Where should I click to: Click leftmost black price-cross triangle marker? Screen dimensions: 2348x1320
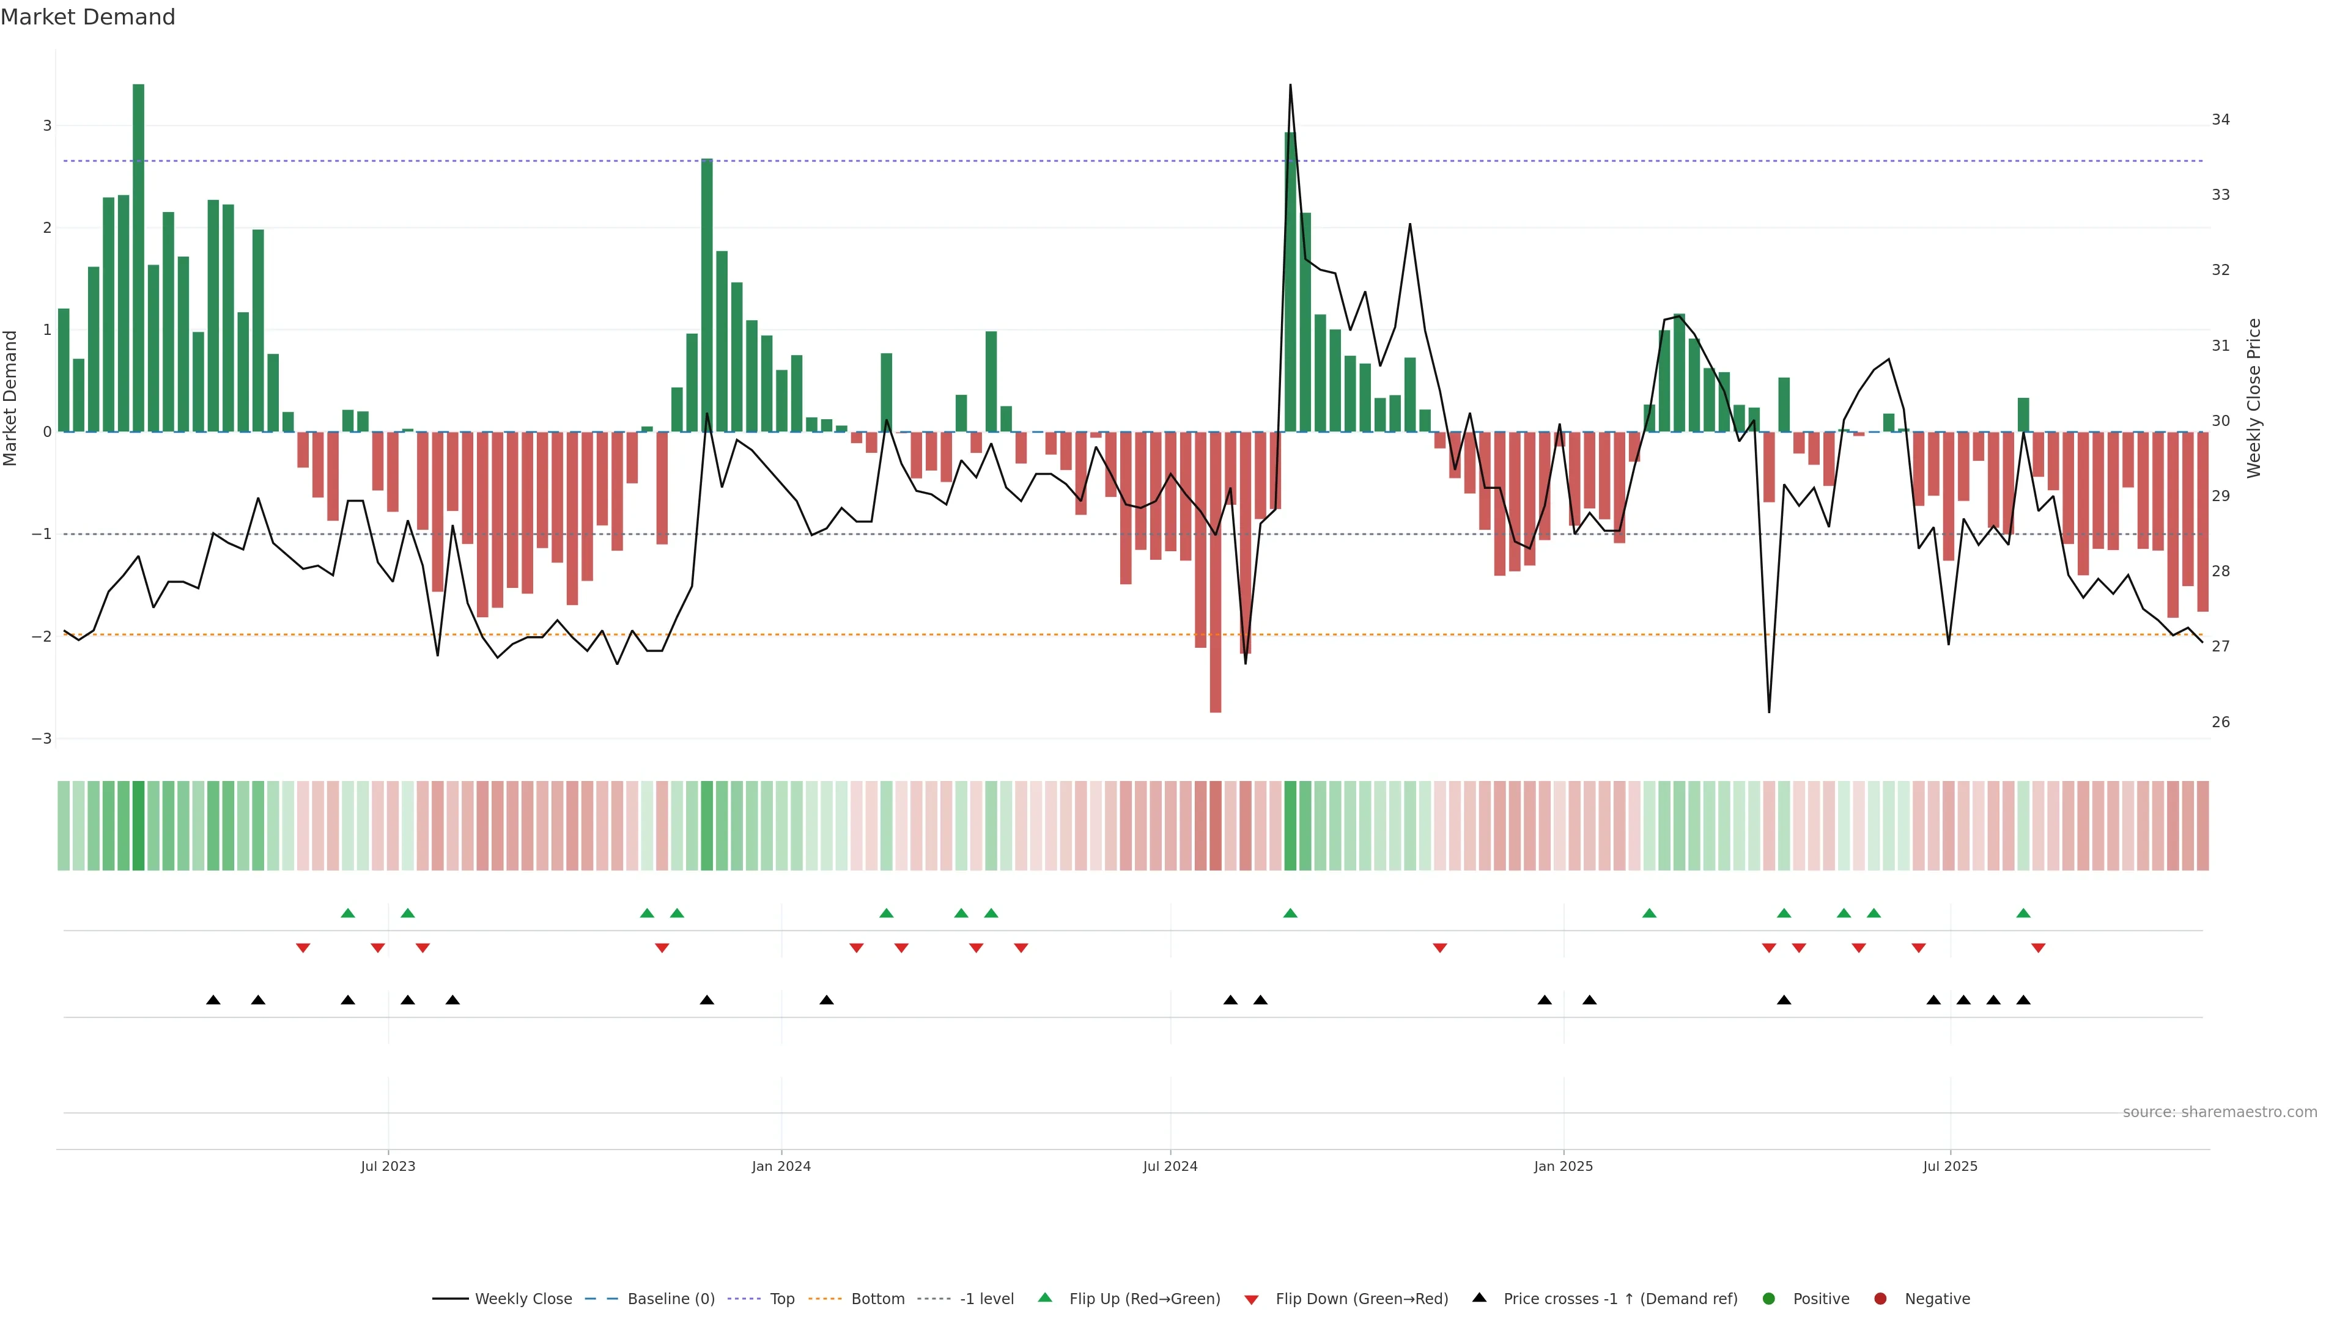click(x=213, y=1000)
